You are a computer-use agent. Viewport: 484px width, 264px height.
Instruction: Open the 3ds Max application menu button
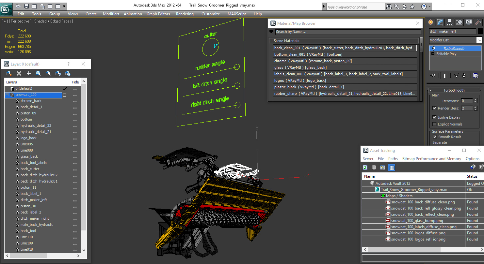pos(6,9)
